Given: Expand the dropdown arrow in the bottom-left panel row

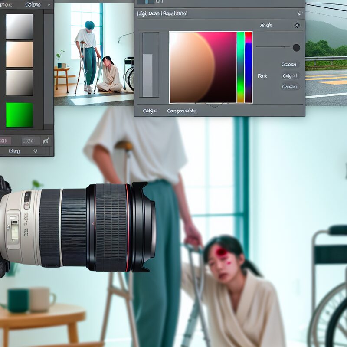Looking at the screenshot, I should 35,151.
